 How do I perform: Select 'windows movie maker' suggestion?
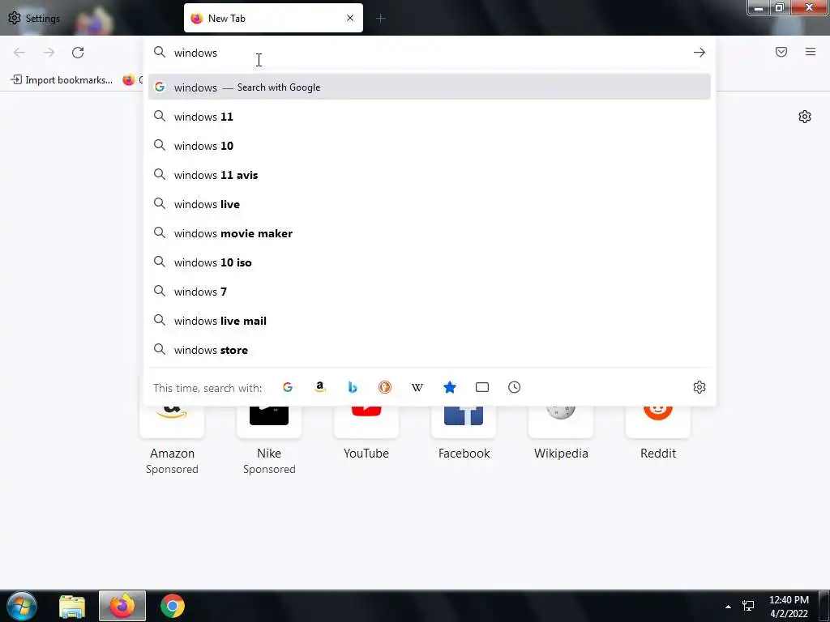point(430,232)
